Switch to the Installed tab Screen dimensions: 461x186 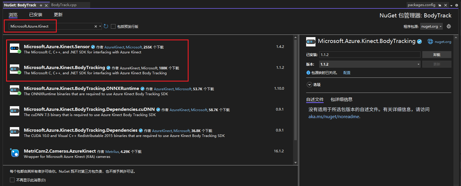point(36,15)
